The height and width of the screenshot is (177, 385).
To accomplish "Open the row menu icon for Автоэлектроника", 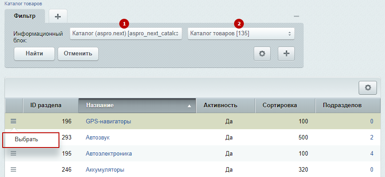I will tap(13, 153).
